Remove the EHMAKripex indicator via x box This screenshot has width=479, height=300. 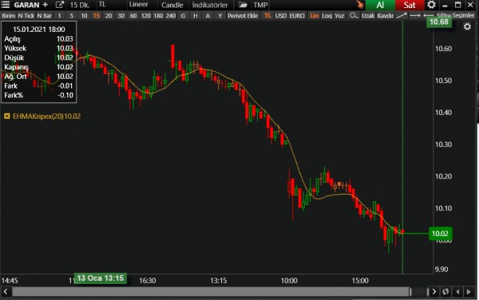pyautogui.click(x=6, y=116)
